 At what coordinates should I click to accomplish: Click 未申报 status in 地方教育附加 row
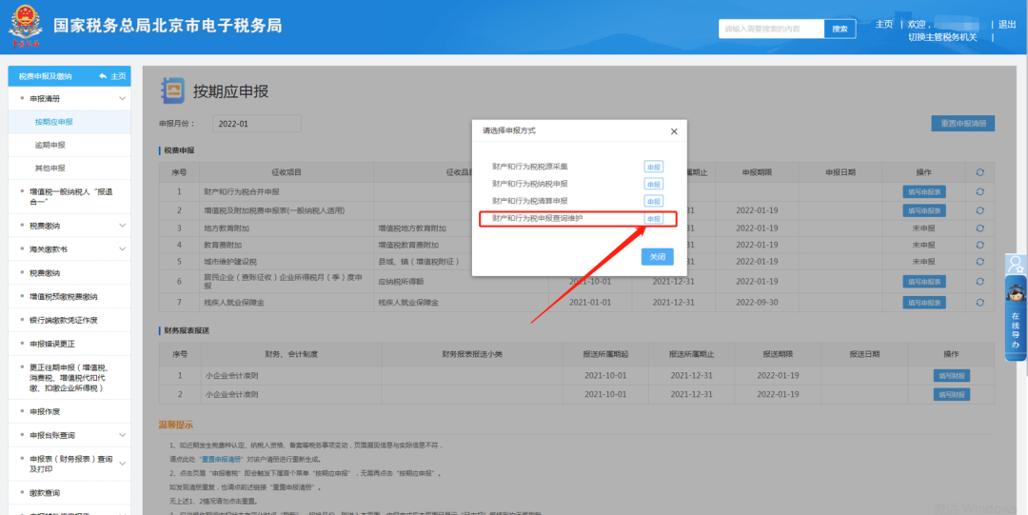tap(923, 228)
